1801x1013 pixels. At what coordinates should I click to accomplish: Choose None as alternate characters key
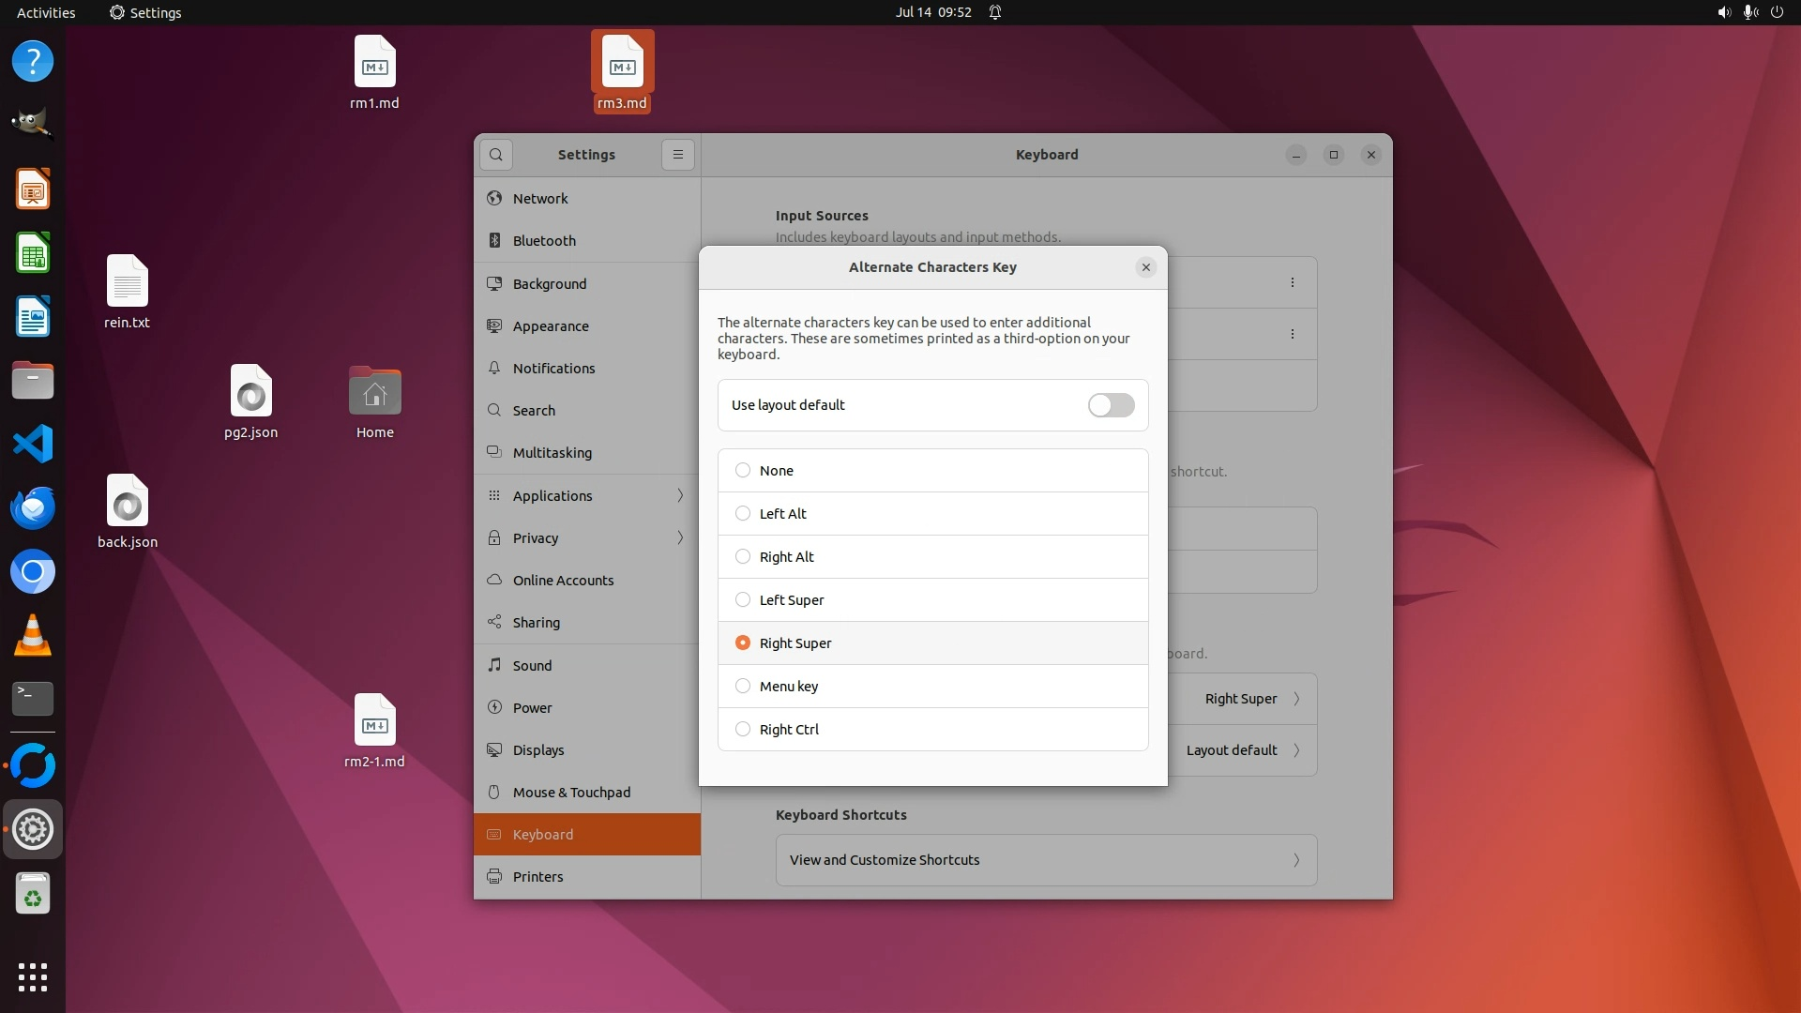[x=743, y=471]
